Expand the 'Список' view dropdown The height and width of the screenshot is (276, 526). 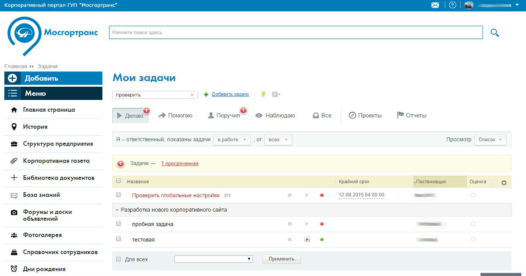tap(490, 140)
